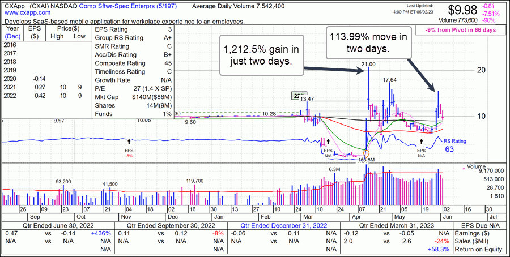
Task: Select the Mkt Cap $140M($86M) row
Action: [133, 97]
